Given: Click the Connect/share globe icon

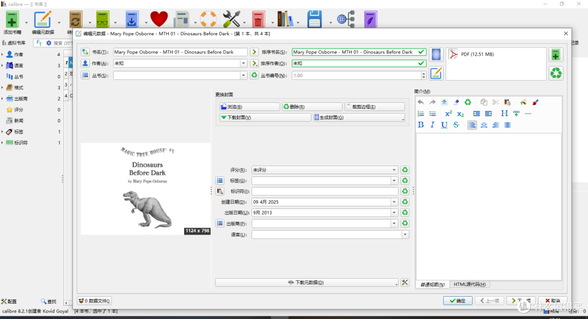Looking at the screenshot, I should [x=346, y=19].
